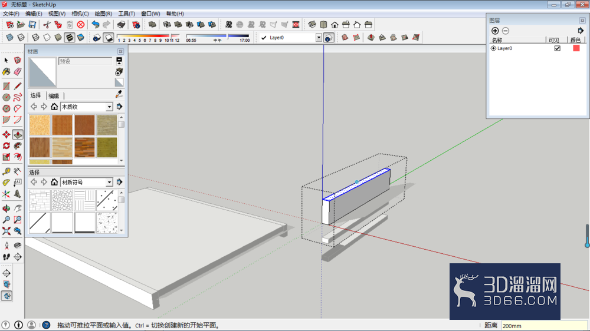Select the 3D Text tool
The width and height of the screenshot is (590, 331).
18,194
